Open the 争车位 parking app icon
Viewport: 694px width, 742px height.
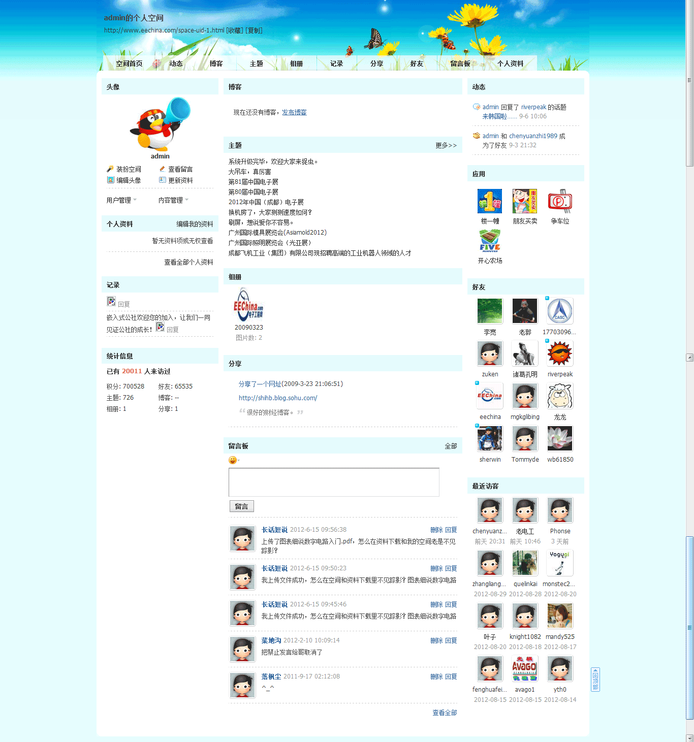(559, 201)
